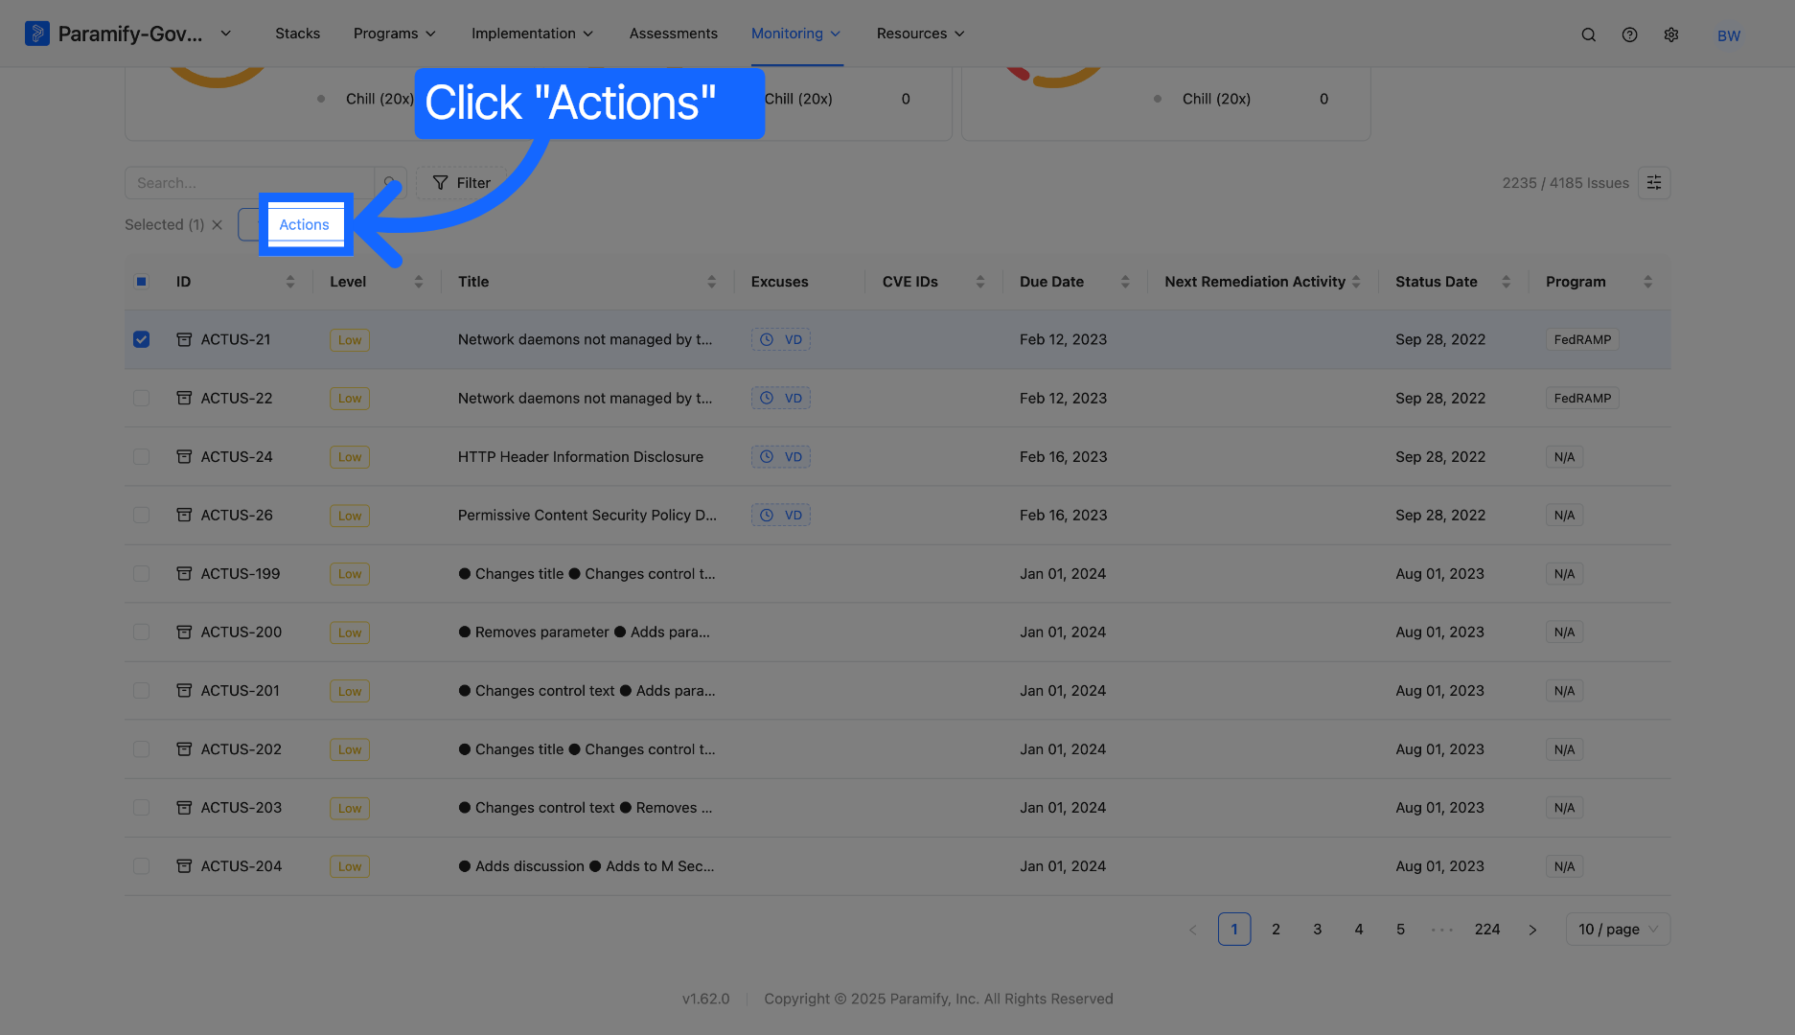Click the VD excuse badge for ACTUS-22
1795x1035 pixels.
[780, 398]
